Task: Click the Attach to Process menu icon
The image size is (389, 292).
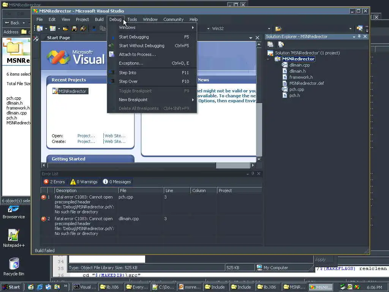Action: (112, 54)
